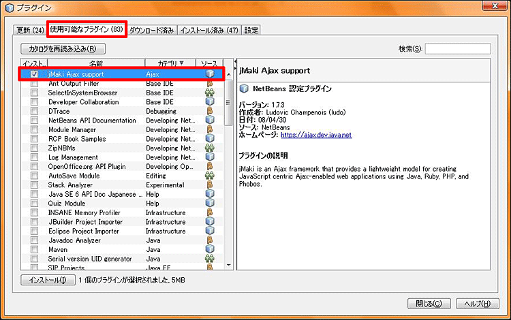Viewport: 511px width, 320px height.
Task: Open the 使用可能なプラグイン (83) tab
Action: tap(87, 30)
